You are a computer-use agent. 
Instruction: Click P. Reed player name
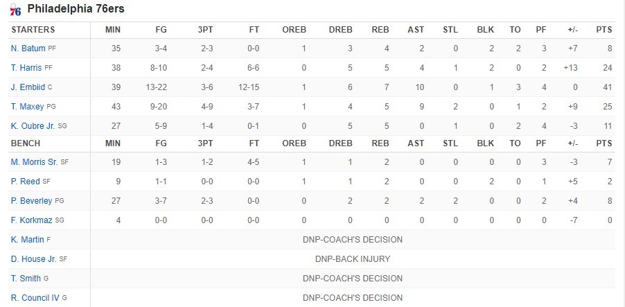[25, 182]
